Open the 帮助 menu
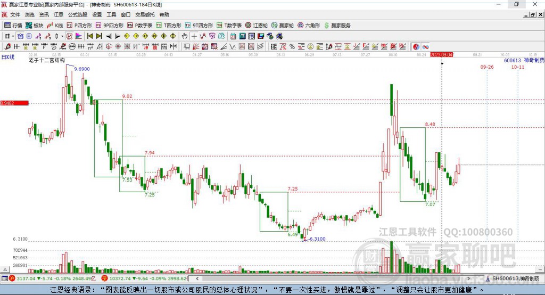The image size is (545, 295). click(x=164, y=14)
